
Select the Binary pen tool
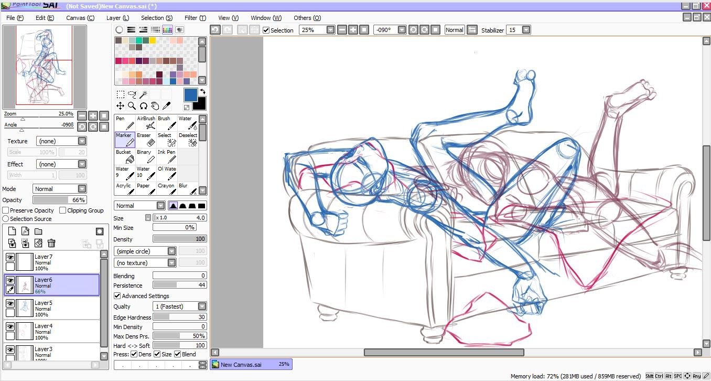[146, 156]
